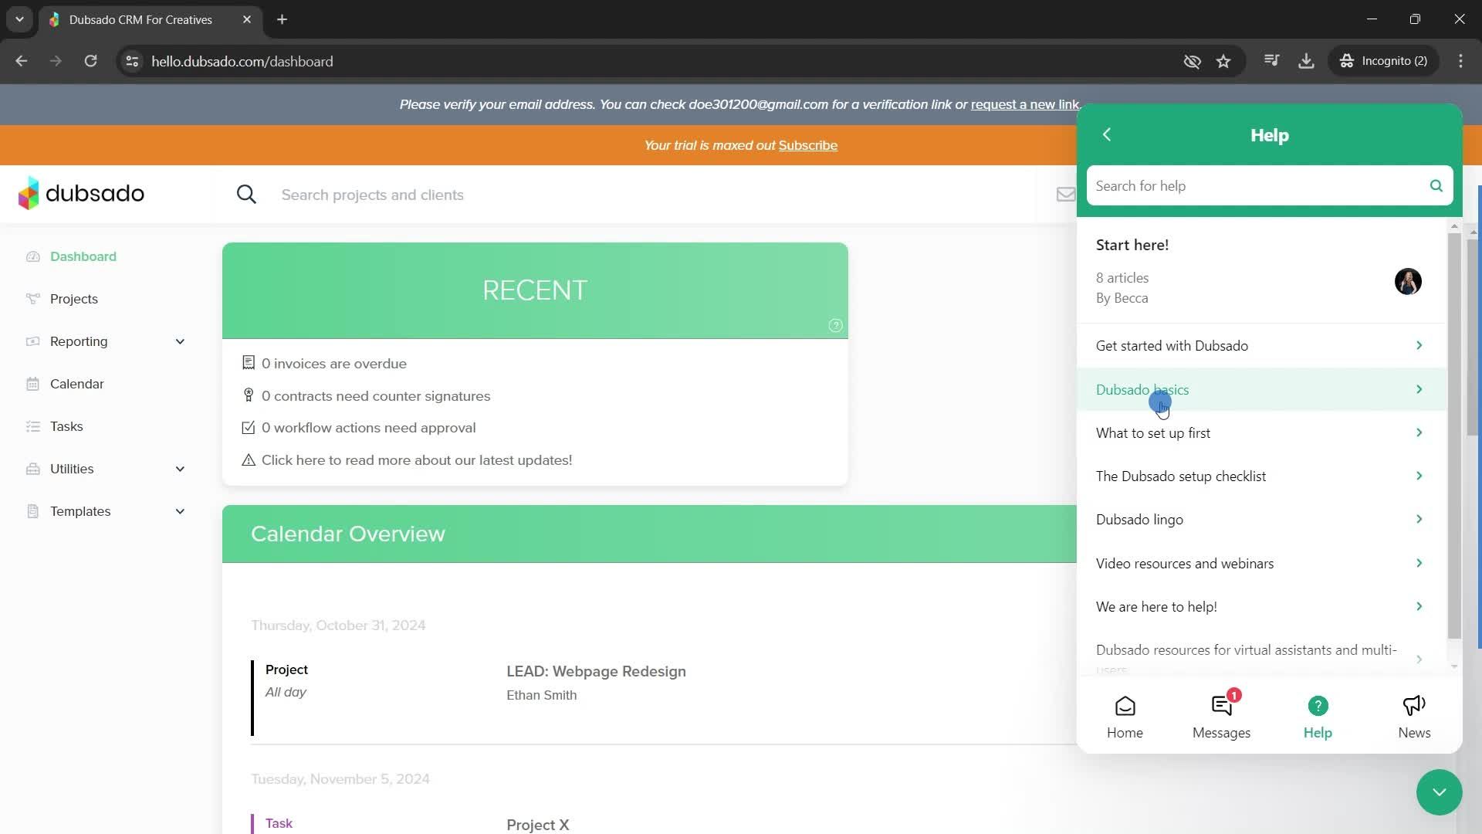This screenshot has width=1482, height=834.
Task: Click the chevron next to We are here to help
Action: pyautogui.click(x=1419, y=606)
